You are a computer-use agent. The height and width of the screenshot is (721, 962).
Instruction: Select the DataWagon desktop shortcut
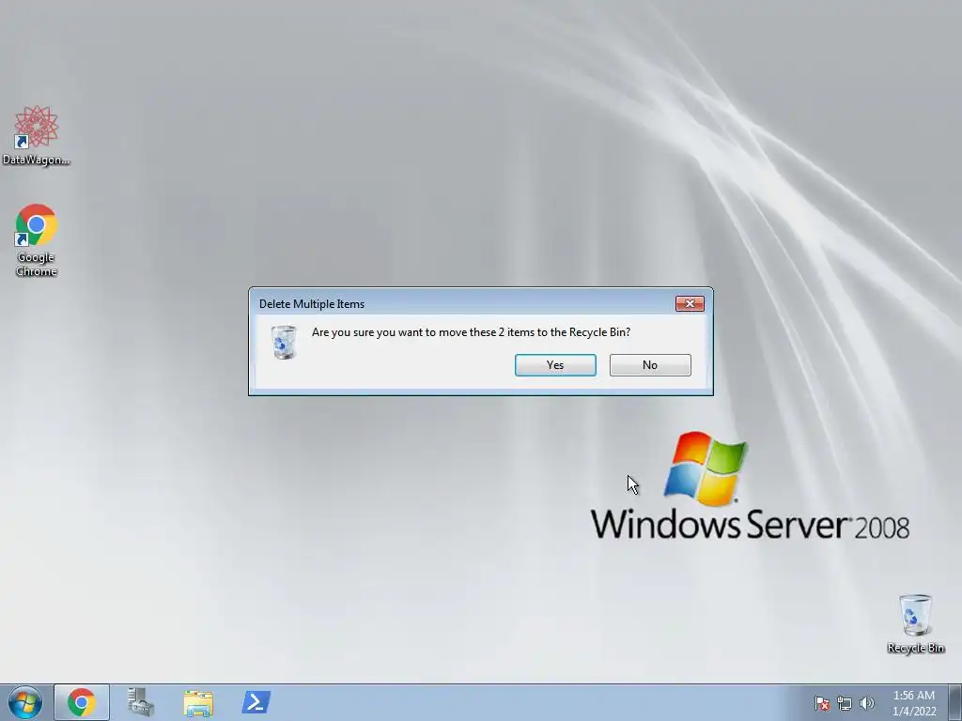(37, 135)
